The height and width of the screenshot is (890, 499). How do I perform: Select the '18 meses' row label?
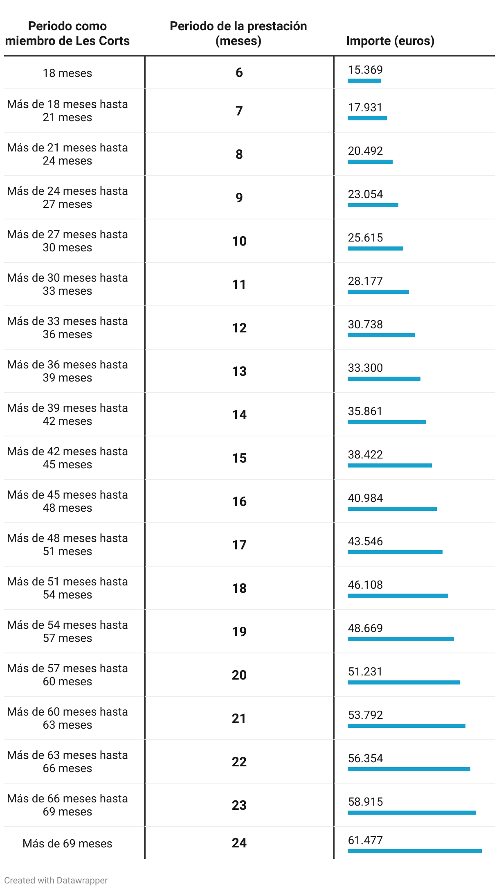coord(67,73)
